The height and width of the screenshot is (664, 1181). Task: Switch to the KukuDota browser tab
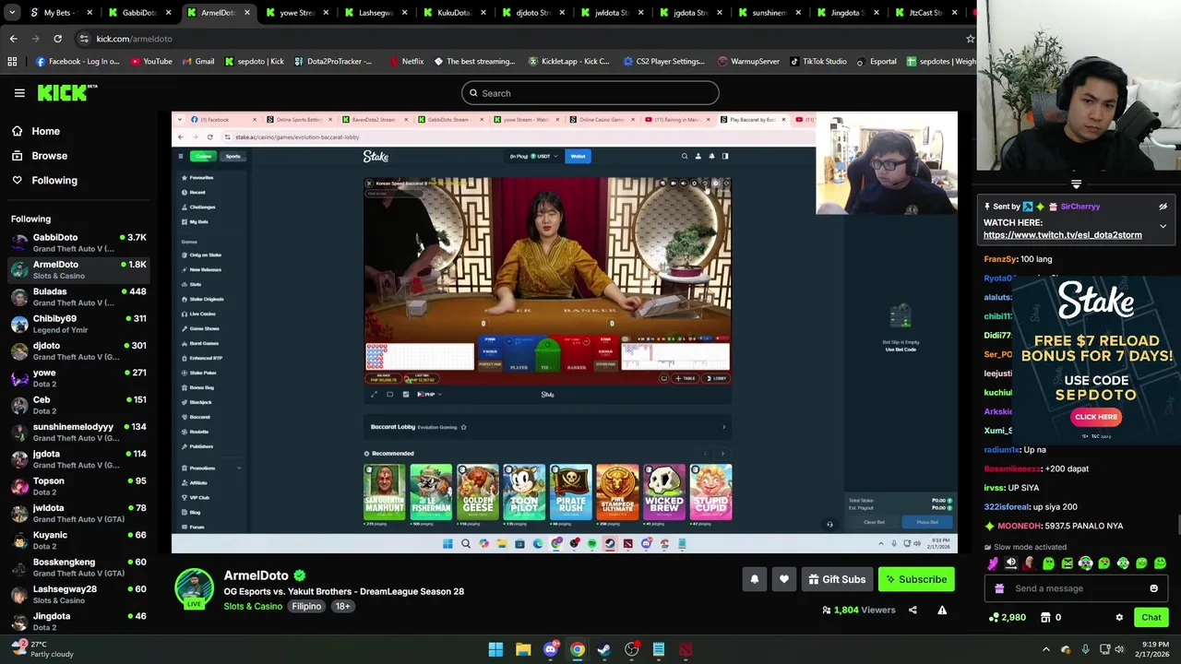click(x=455, y=13)
